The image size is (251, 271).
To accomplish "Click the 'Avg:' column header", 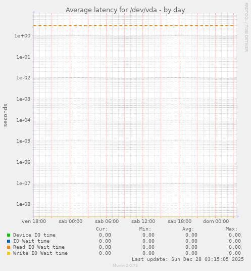I will click(188, 229).
